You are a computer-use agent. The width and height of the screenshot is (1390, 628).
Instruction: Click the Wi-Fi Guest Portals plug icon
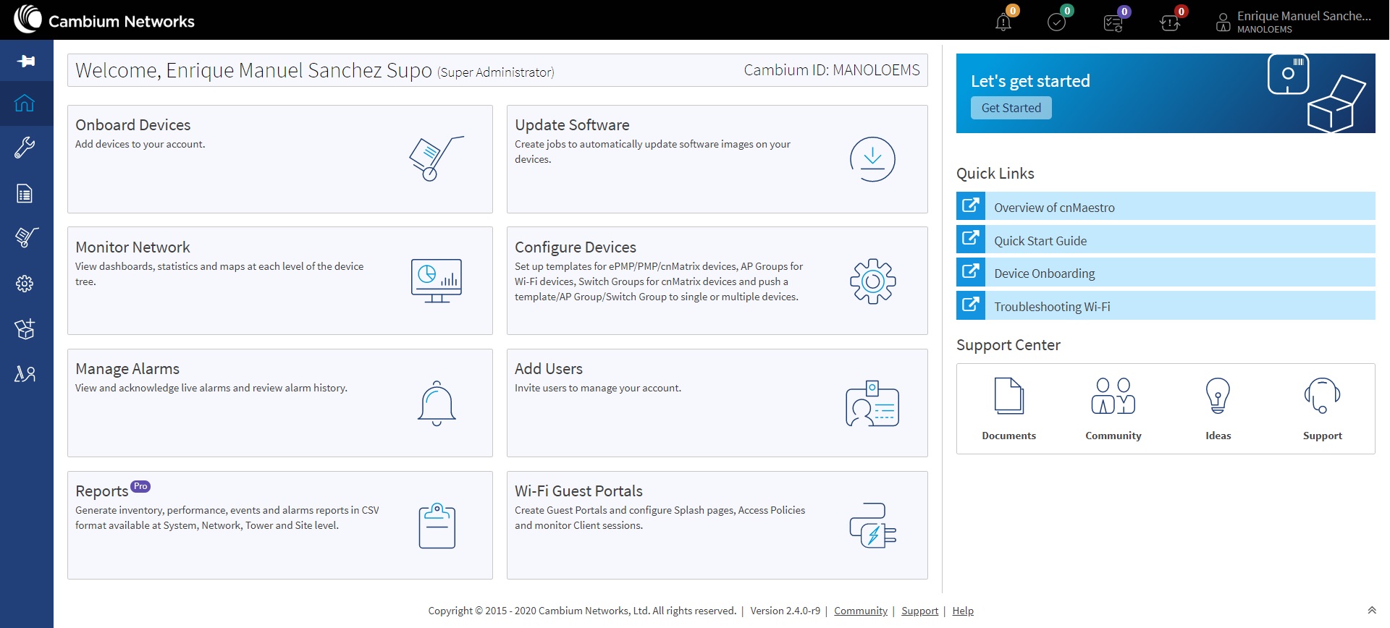point(872,525)
